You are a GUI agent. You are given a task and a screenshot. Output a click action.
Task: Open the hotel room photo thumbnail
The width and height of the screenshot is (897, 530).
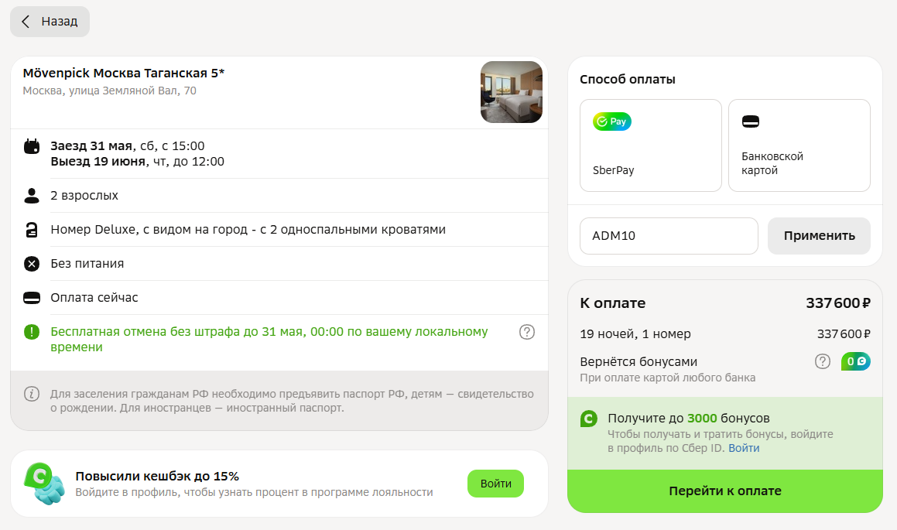point(512,92)
